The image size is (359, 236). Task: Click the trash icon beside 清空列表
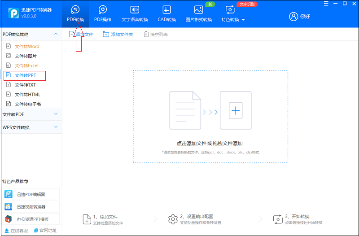(146, 34)
